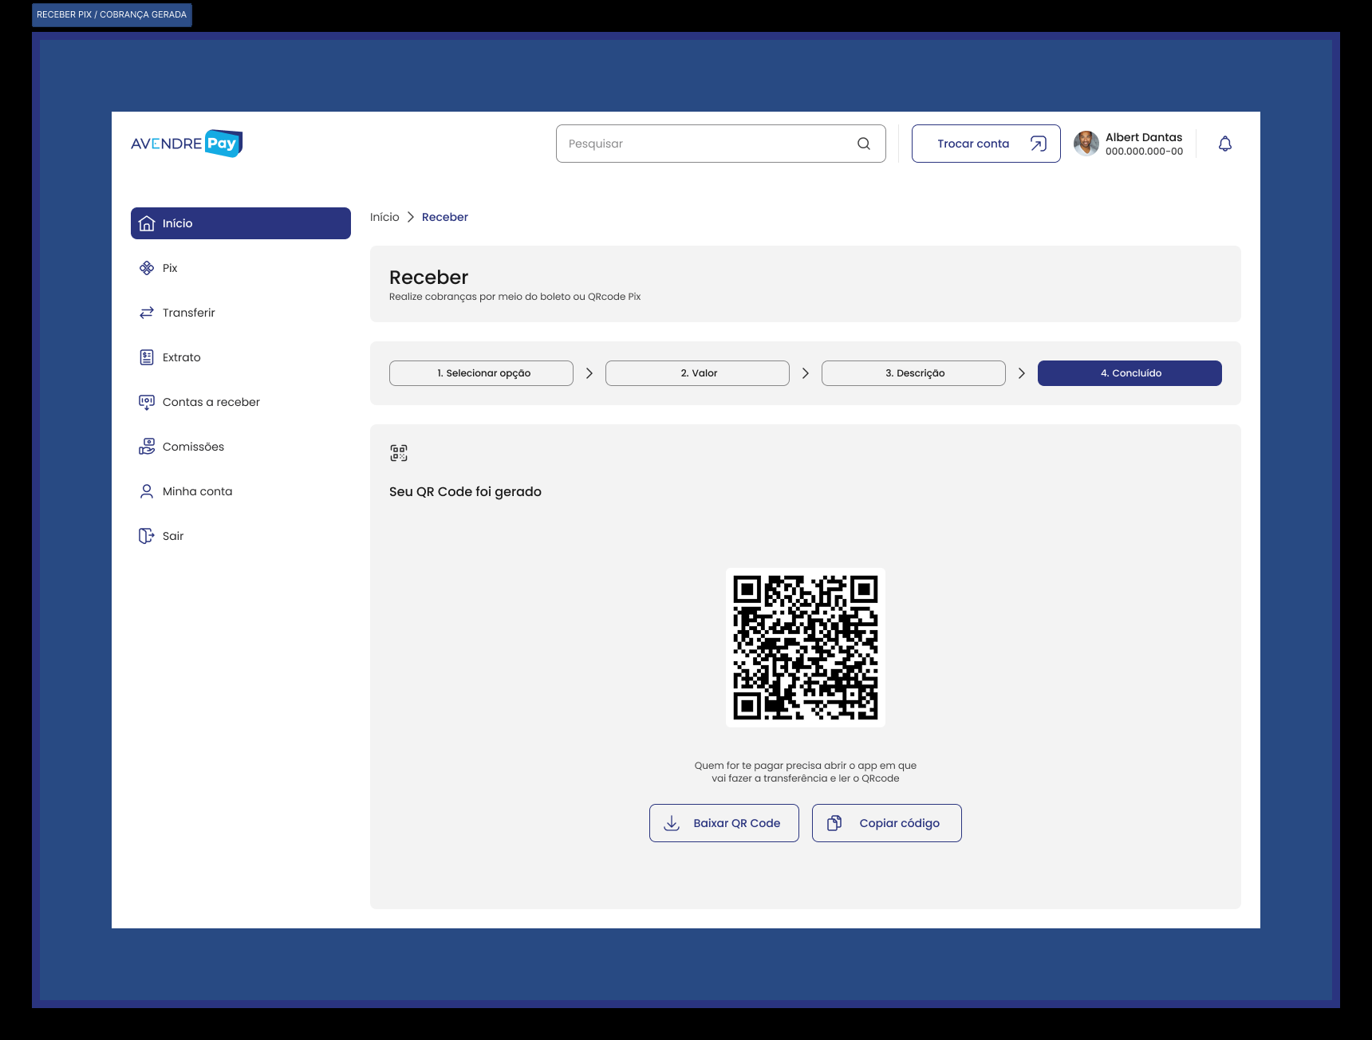The height and width of the screenshot is (1040, 1372).
Task: Click the chevron after Descrição step
Action: tap(1022, 373)
